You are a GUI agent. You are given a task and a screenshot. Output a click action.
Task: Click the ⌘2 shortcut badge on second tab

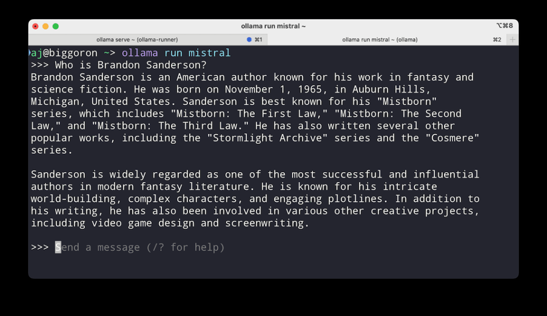[497, 39]
